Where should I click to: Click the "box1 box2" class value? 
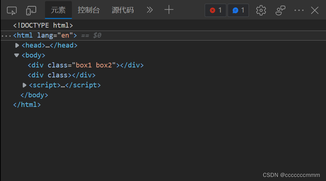point(94,65)
